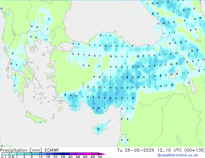Screen dimensions: 205x158
Task: Click the "ECMWF" model label
Action: pos(52,150)
